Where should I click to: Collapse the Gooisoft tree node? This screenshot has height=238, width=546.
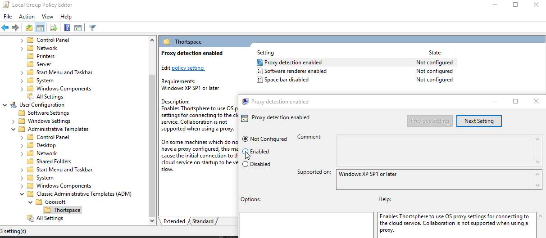(x=31, y=202)
